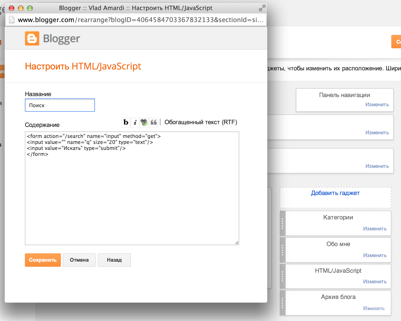Click the popup address bar URL
The width and height of the screenshot is (401, 321).
pyautogui.click(x=141, y=20)
